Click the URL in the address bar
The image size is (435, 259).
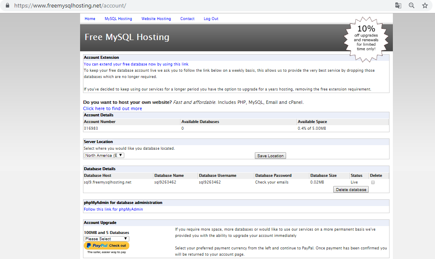point(70,5)
